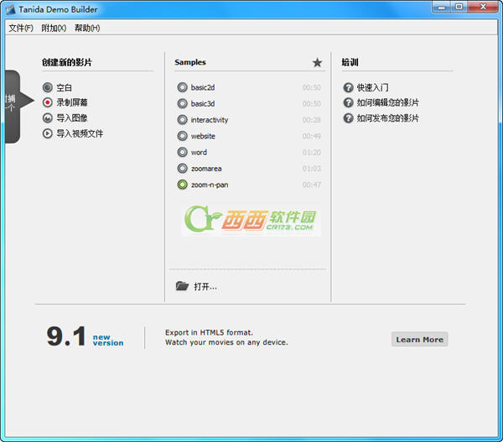Screen dimensions: 503x442
Task: Choose the 录制屏幕 option
Action: pos(72,102)
